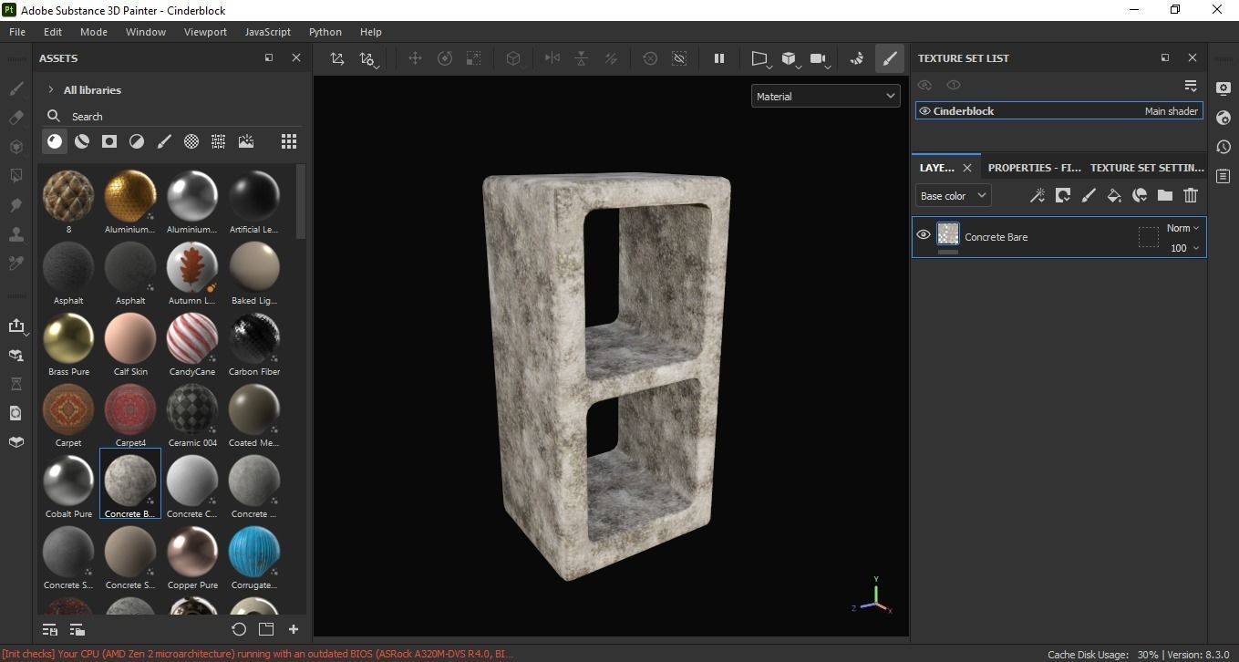Open the Mode menu
Viewport: 1239px width, 662px height.
coord(94,32)
